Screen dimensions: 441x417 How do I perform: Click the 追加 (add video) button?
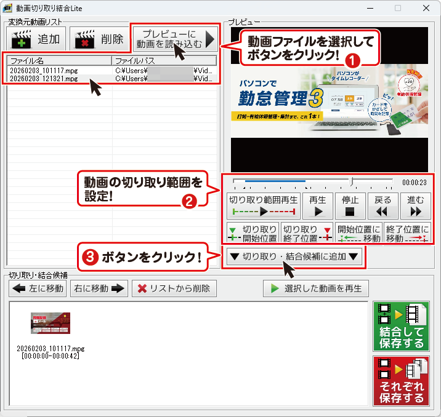tap(36, 40)
